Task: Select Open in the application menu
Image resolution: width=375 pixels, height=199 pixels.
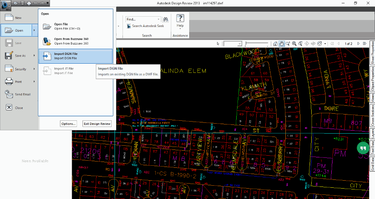Action: 16,30
